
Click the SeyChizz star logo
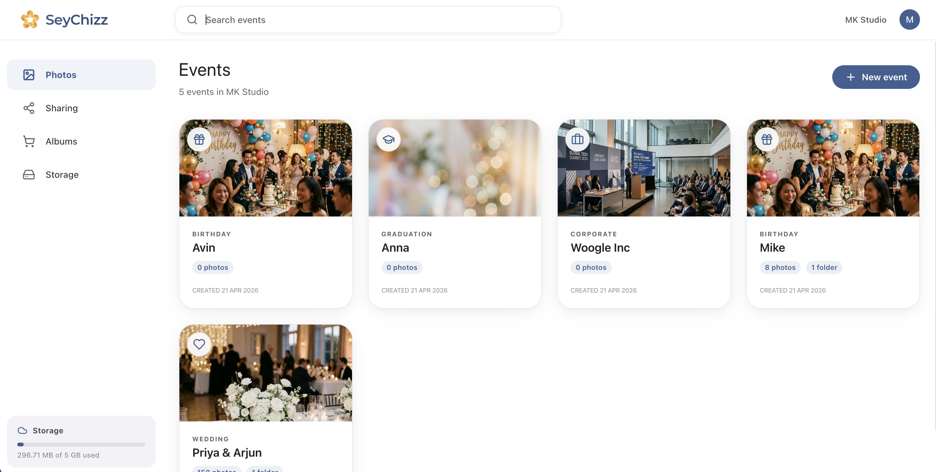(x=30, y=19)
